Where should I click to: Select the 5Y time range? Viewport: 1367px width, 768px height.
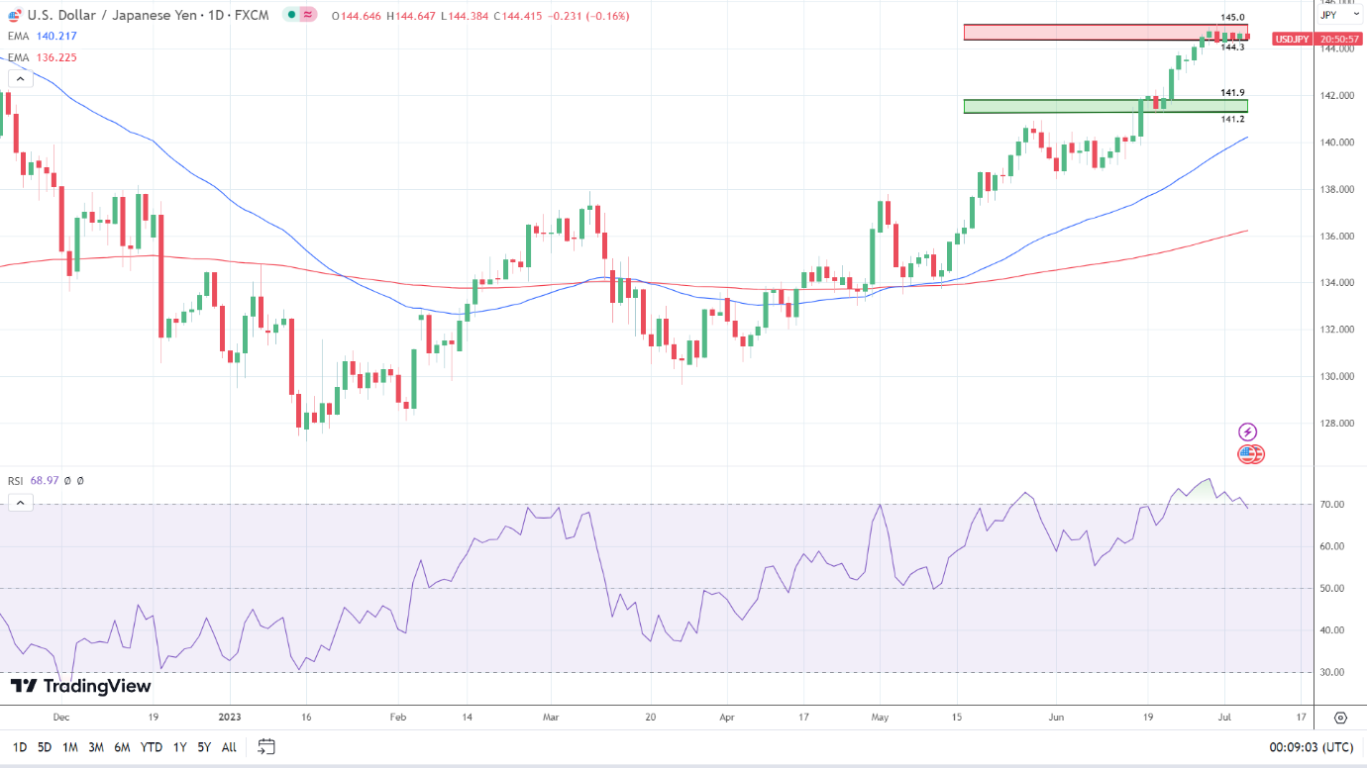[203, 747]
